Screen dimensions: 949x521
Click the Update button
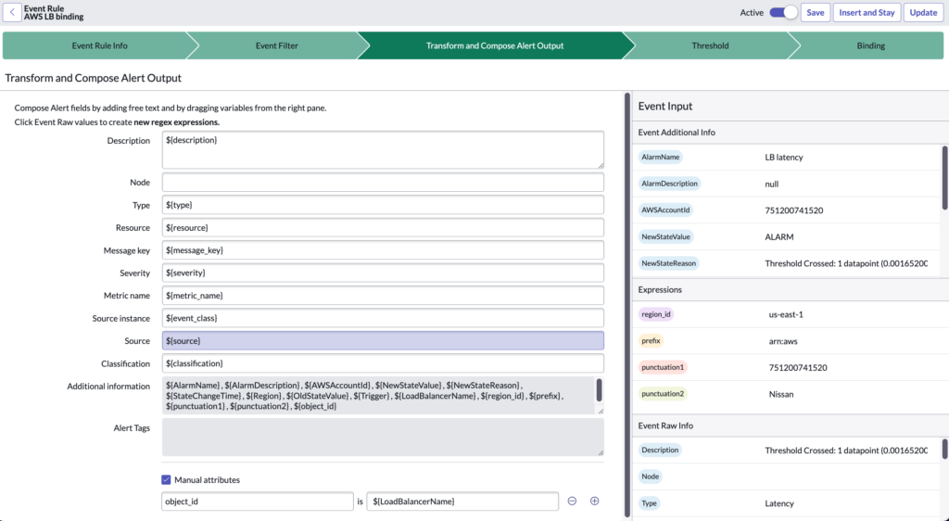pyautogui.click(x=923, y=13)
